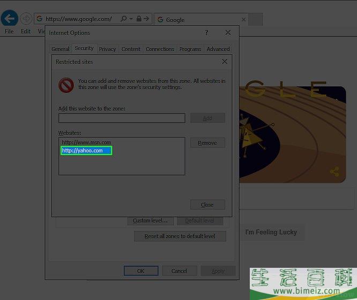
Task: Click Apply in Internet Options
Action: pos(218,271)
